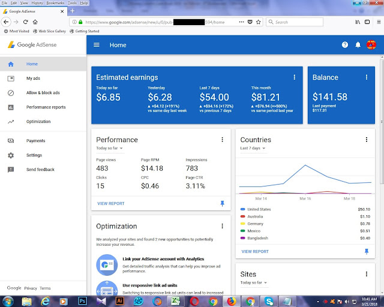This screenshot has height=307, width=384.
Task: Open the Getting Started bookmark
Action: click(x=85, y=31)
